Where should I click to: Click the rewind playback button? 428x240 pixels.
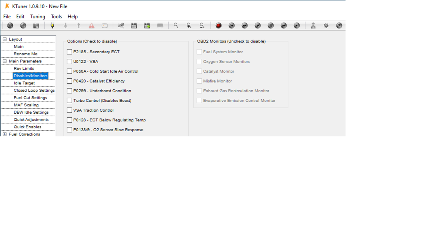pyautogui.click(x=245, y=26)
